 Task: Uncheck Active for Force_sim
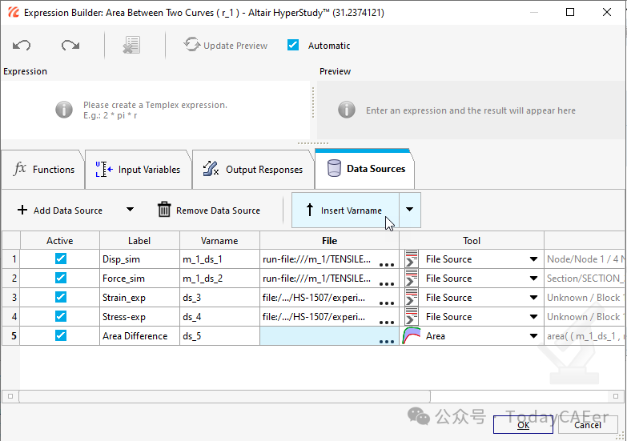[x=61, y=278]
